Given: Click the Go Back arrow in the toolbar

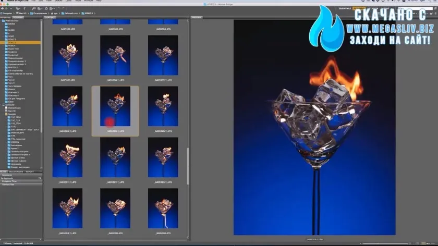Looking at the screenshot, I should 3,8.
